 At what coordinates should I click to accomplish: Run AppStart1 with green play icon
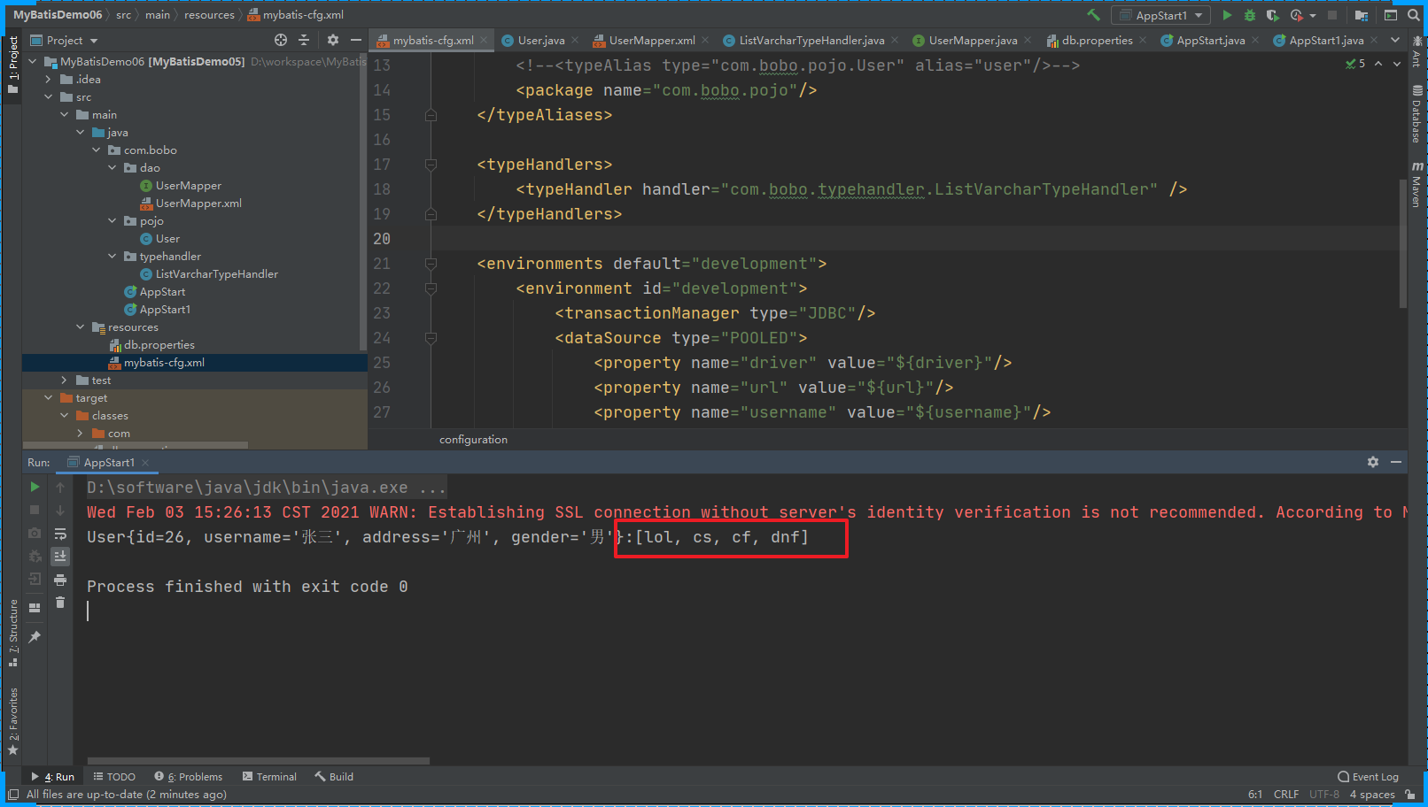click(x=1227, y=15)
